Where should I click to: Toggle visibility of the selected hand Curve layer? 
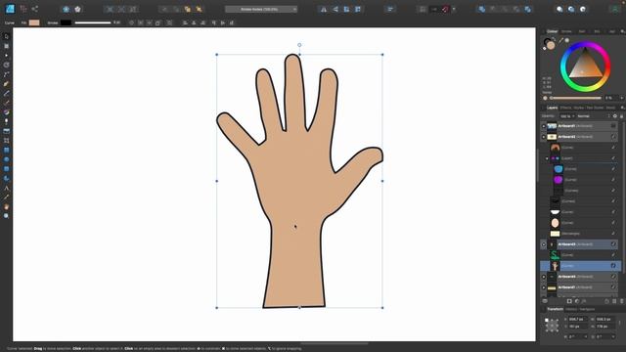click(613, 266)
